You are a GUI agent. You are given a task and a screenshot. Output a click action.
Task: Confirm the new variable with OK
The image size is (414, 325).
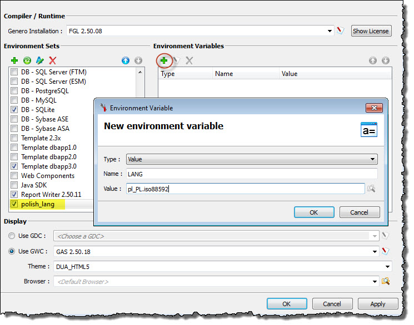314,212
